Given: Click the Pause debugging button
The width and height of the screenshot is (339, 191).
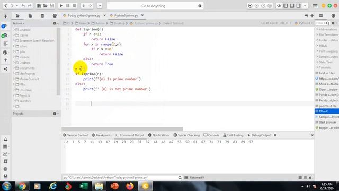Looking at the screenshot, I should (x=68, y=6).
